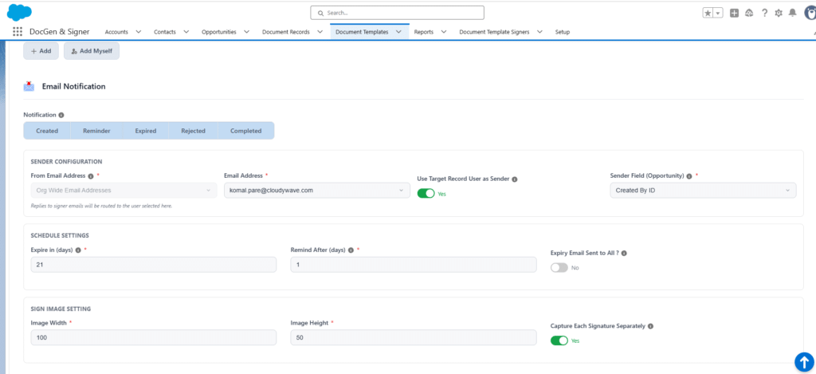The image size is (816, 374).
Task: Click the scroll-to-top arrow button
Action: tap(804, 362)
